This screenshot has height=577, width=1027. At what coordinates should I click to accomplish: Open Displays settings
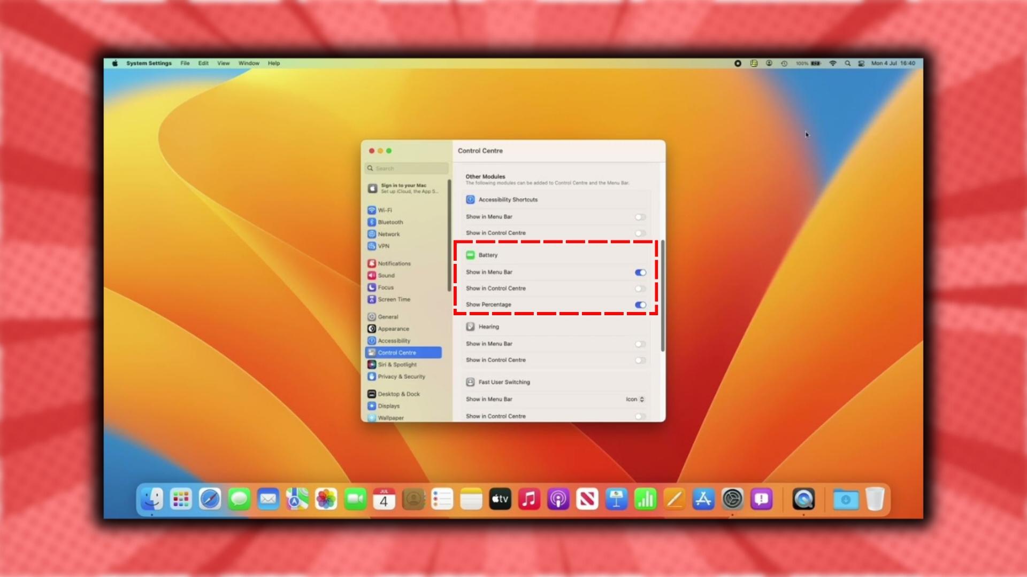pos(384,406)
